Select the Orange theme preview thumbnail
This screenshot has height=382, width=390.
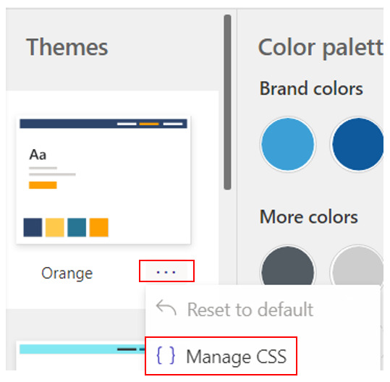(103, 180)
